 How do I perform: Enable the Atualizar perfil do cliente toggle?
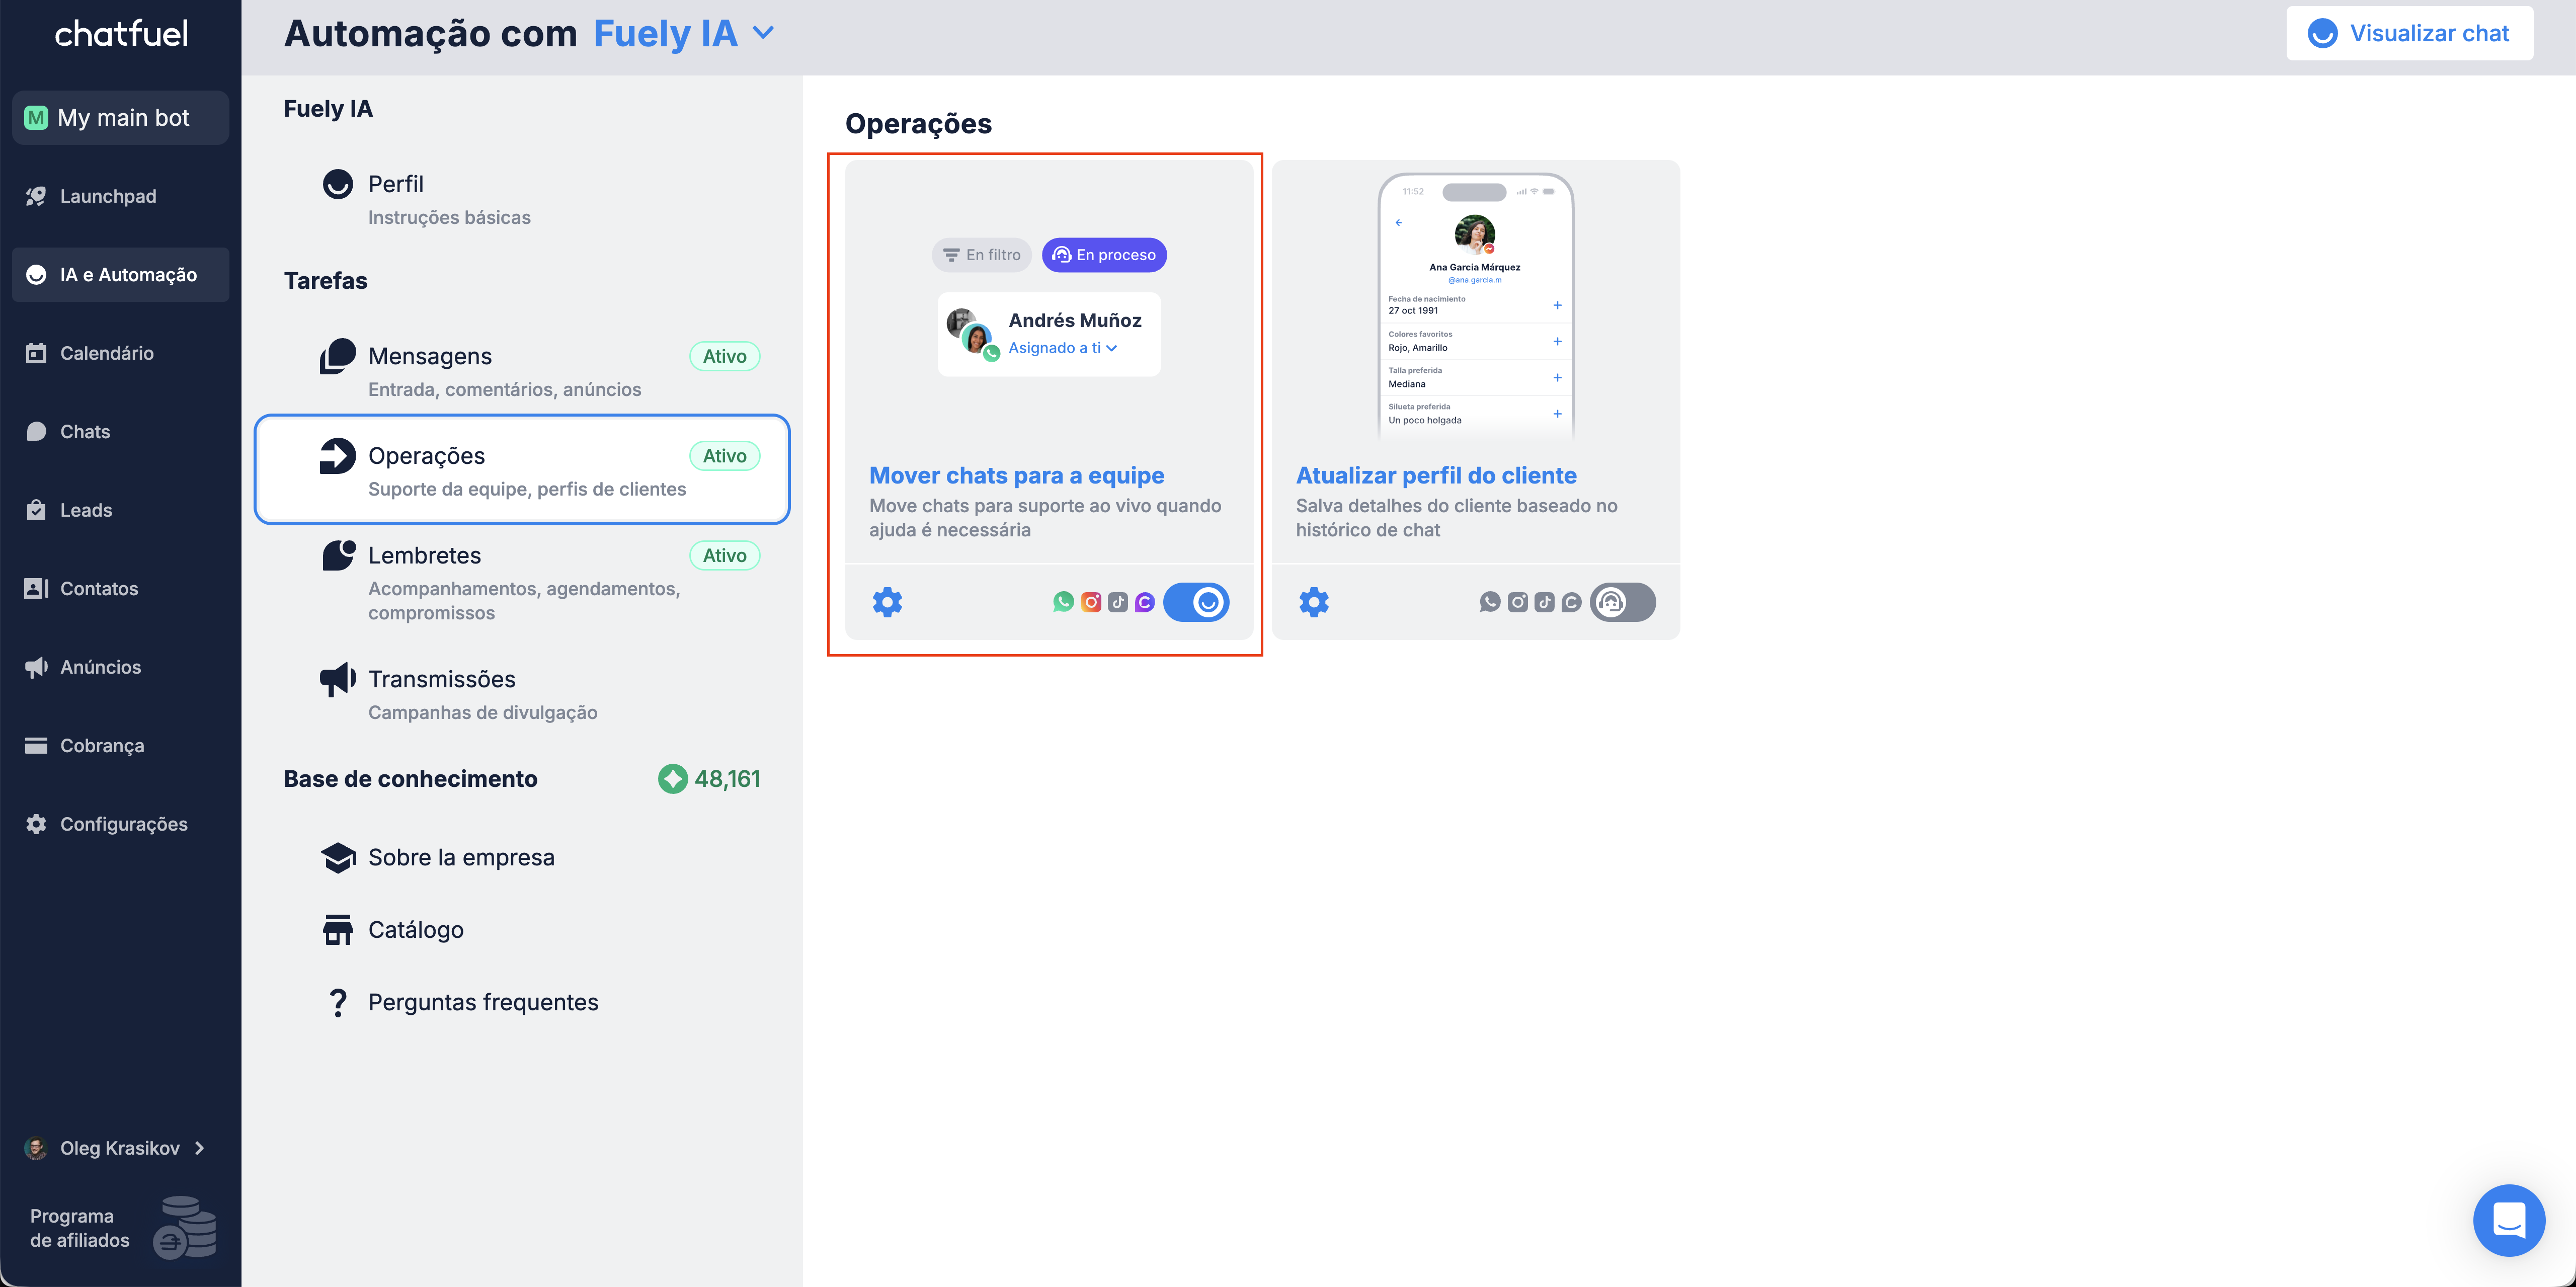[x=1622, y=602]
